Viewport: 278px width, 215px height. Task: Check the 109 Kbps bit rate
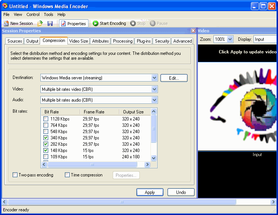(x=46, y=157)
